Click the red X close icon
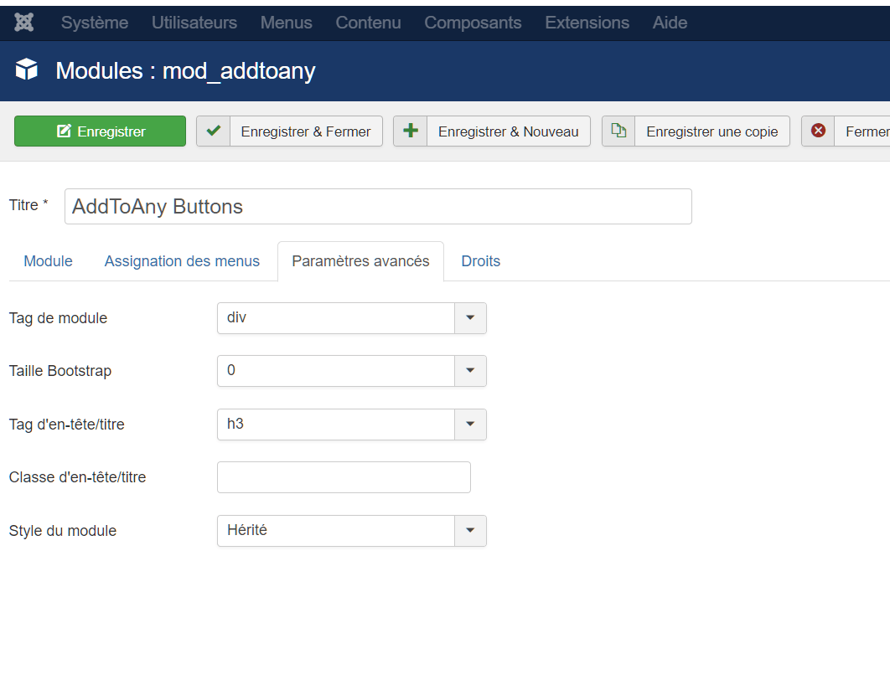The height and width of the screenshot is (695, 890). (x=818, y=131)
